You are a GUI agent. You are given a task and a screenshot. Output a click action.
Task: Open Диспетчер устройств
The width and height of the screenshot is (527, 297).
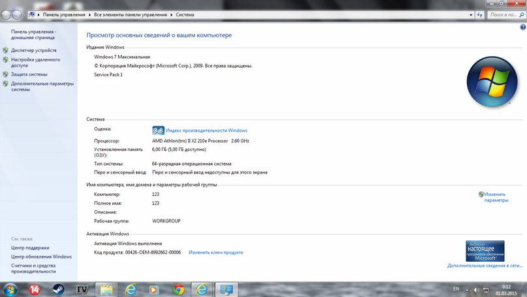(33, 50)
